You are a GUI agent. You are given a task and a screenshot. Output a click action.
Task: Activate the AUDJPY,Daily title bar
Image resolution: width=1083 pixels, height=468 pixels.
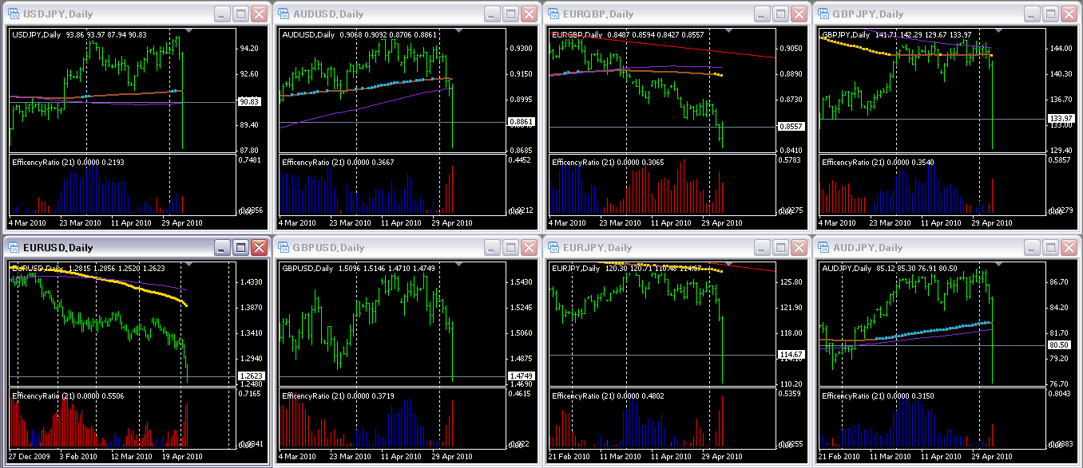pyautogui.click(x=918, y=248)
